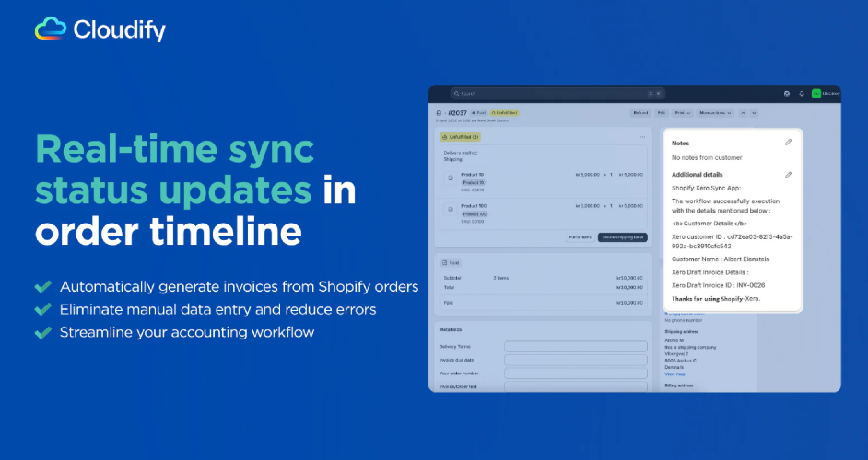Click the 'Xero customer ID' line
This screenshot has width=868, height=460.
coord(733,241)
